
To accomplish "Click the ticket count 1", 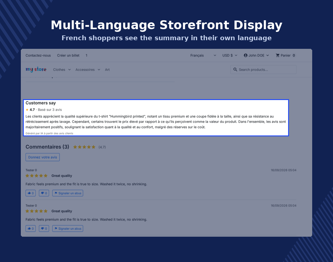I will [87, 55].
